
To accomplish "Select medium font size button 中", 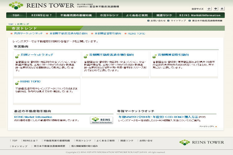I will click(x=216, y=9).
